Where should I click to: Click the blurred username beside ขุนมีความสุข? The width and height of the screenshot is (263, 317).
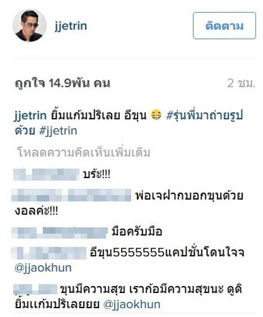pyautogui.click(x=35, y=289)
